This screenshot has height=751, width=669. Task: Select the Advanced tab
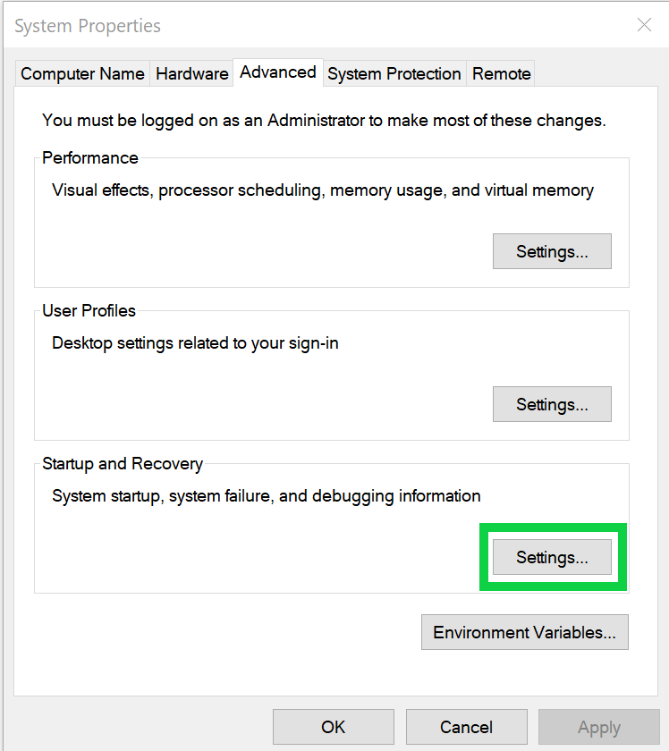pos(277,72)
